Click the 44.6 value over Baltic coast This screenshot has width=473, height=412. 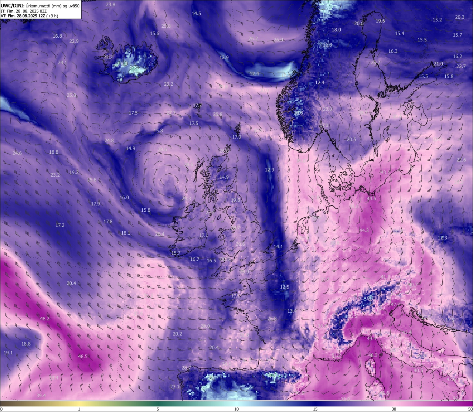pos(371,198)
